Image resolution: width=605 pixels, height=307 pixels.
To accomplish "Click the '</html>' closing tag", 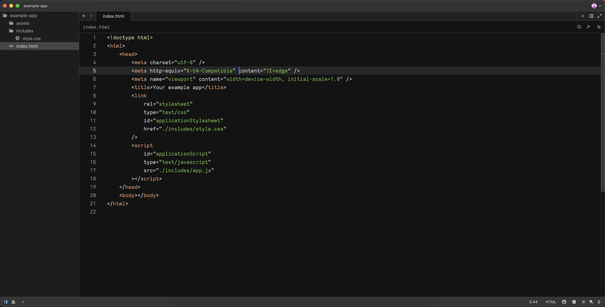I will pos(117,203).
